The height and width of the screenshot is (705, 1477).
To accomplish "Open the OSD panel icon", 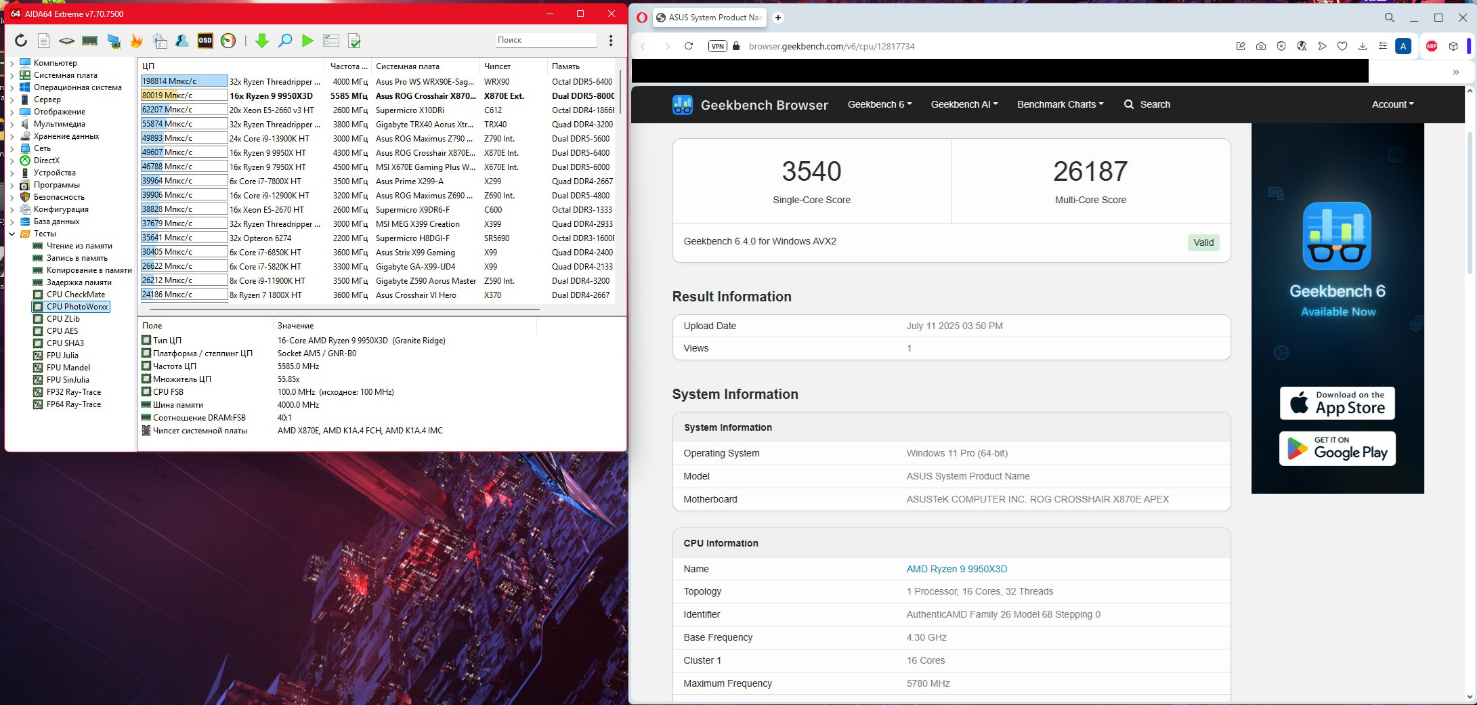I will (x=205, y=41).
